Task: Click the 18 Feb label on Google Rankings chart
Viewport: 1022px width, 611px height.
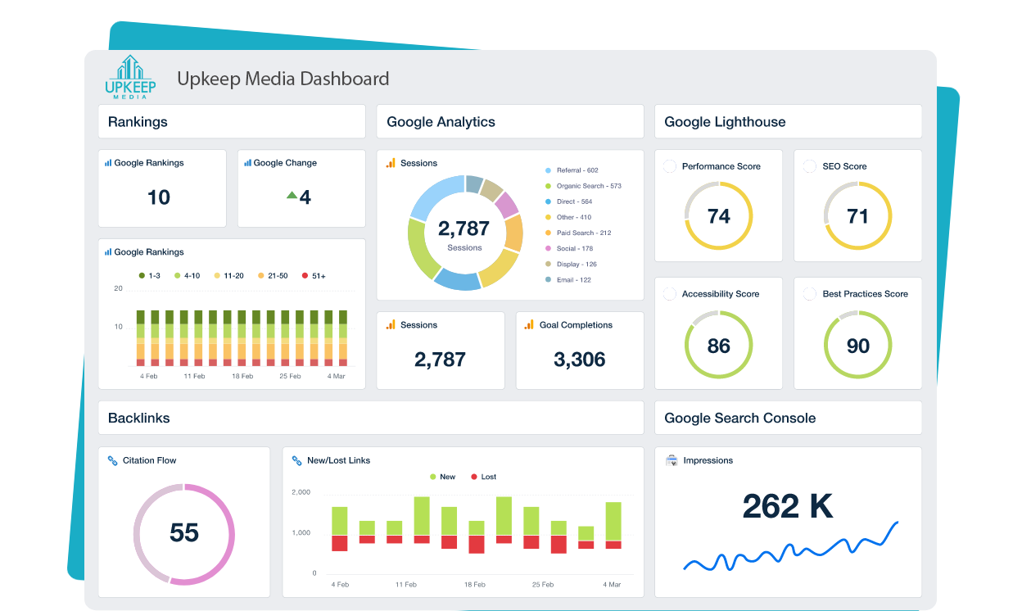Action: 242,376
